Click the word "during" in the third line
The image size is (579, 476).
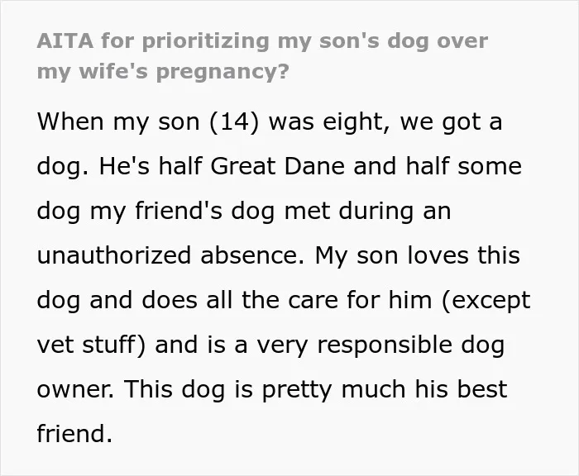[x=376, y=211]
